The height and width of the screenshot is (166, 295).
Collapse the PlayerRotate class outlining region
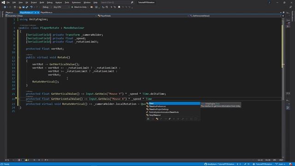19,28
